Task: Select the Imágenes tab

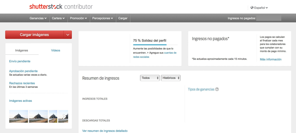Action: (x=22, y=50)
